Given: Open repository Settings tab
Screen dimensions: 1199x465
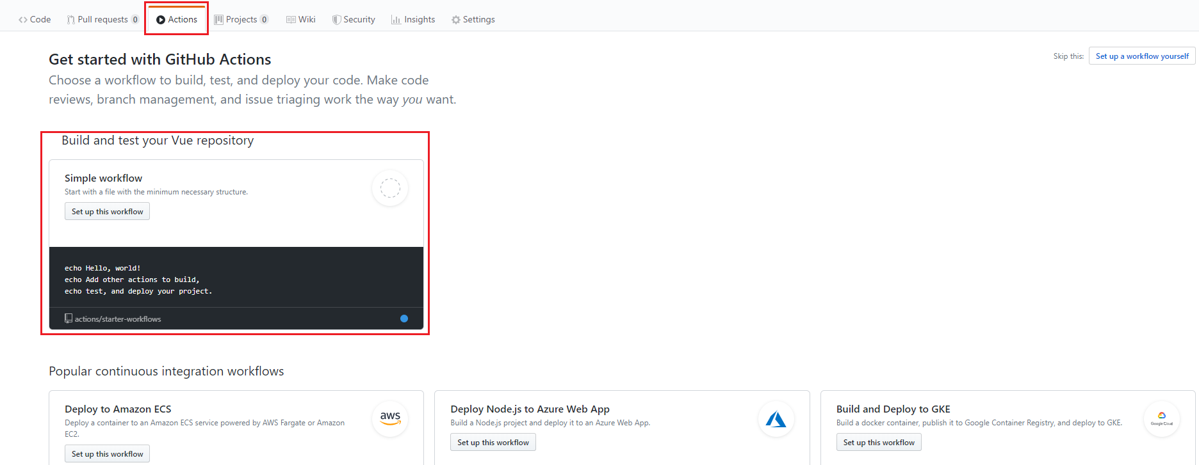Looking at the screenshot, I should click(473, 19).
